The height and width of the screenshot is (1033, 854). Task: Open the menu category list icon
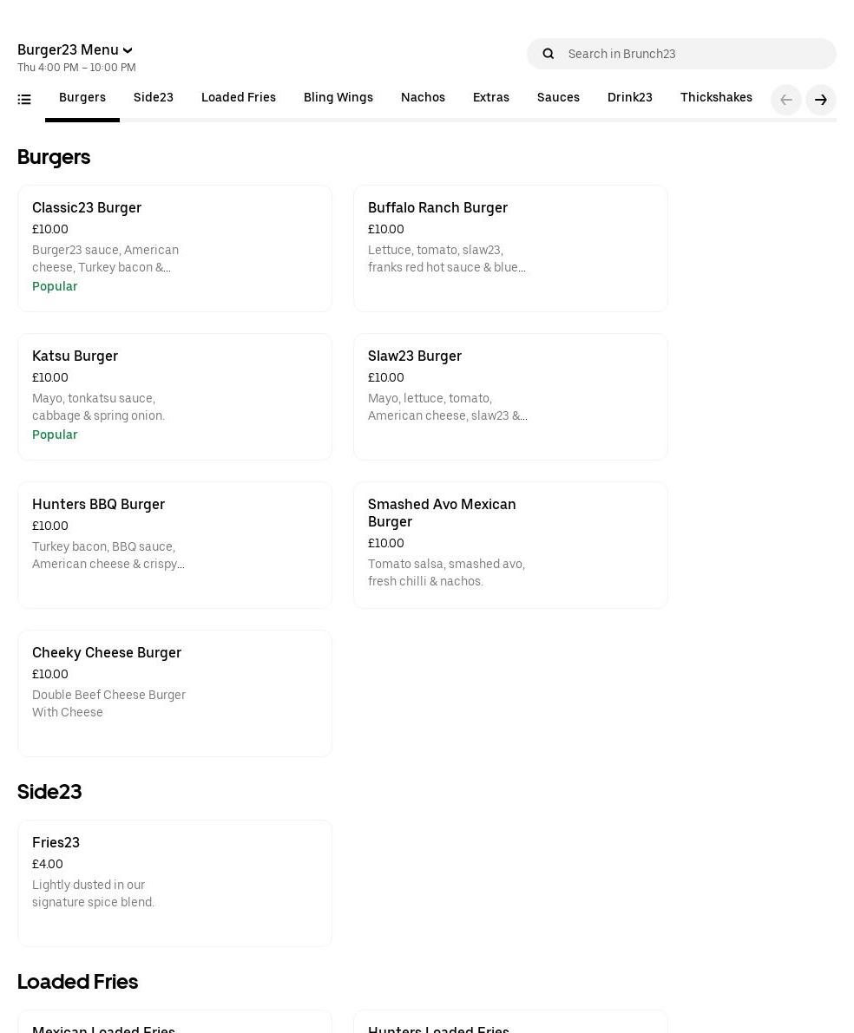pyautogui.click(x=24, y=100)
